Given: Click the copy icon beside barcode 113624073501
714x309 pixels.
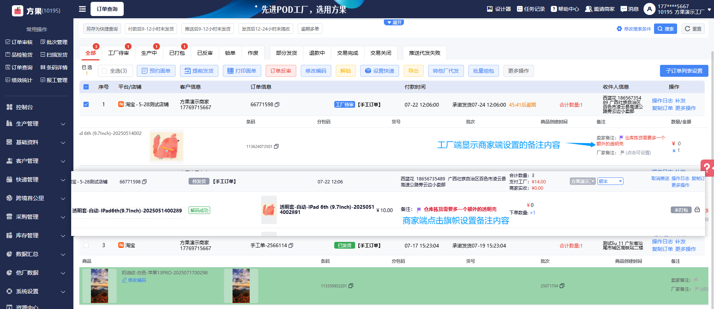Looking at the screenshot, I should click(276, 146).
